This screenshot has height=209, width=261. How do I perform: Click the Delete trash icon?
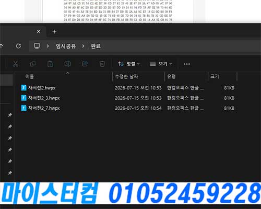coord(102,64)
